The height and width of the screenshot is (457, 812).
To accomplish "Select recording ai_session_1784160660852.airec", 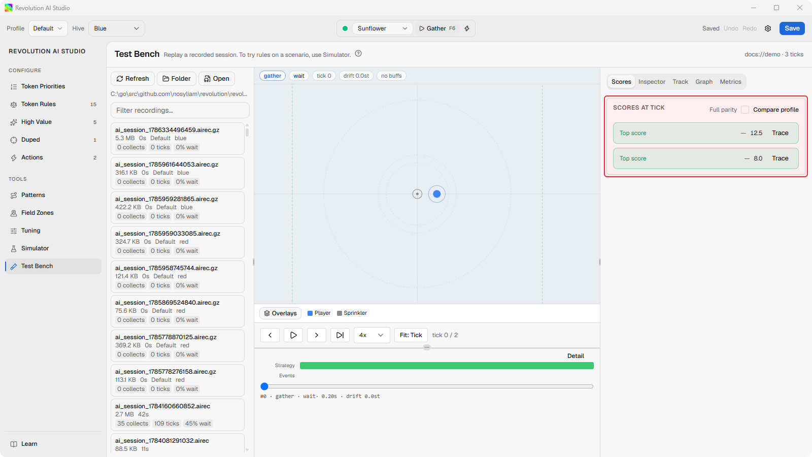I will click(178, 415).
